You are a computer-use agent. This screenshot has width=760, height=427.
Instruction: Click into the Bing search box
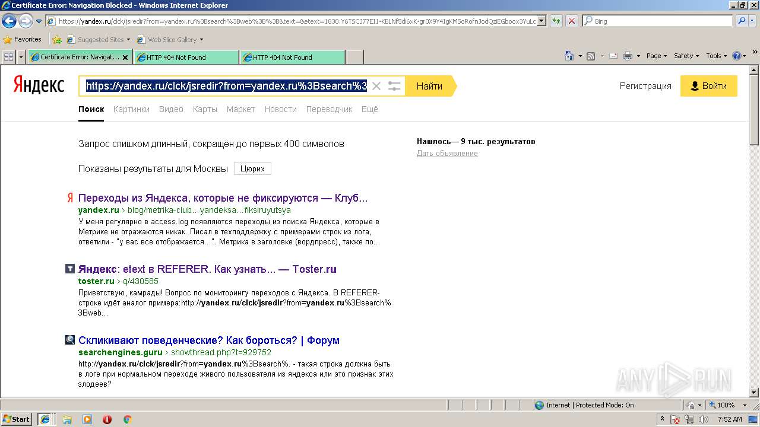click(x=658, y=21)
